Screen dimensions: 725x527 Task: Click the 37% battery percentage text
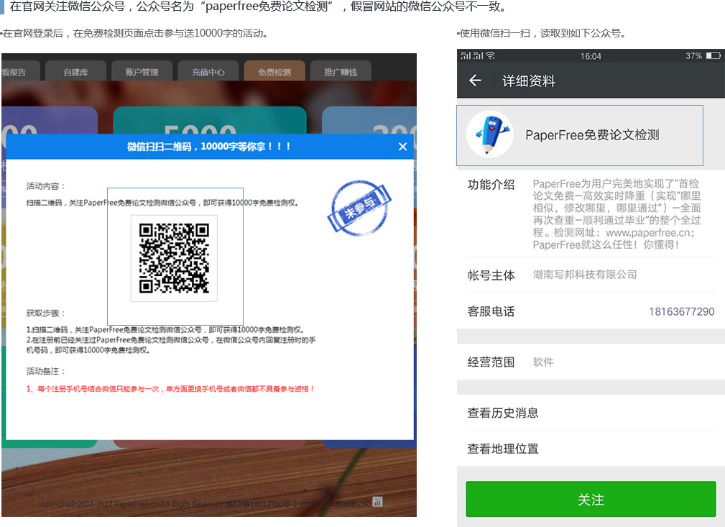(693, 56)
